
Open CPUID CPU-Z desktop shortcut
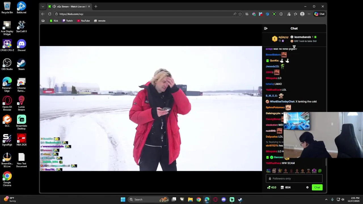pyautogui.click(x=7, y=45)
